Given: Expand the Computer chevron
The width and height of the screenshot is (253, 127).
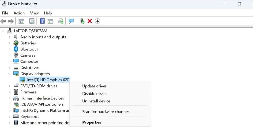Looking at the screenshot, I should 10,62.
